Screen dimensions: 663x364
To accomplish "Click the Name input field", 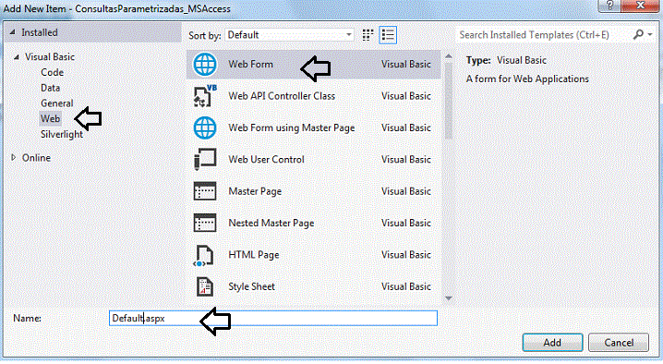I will coord(273,319).
